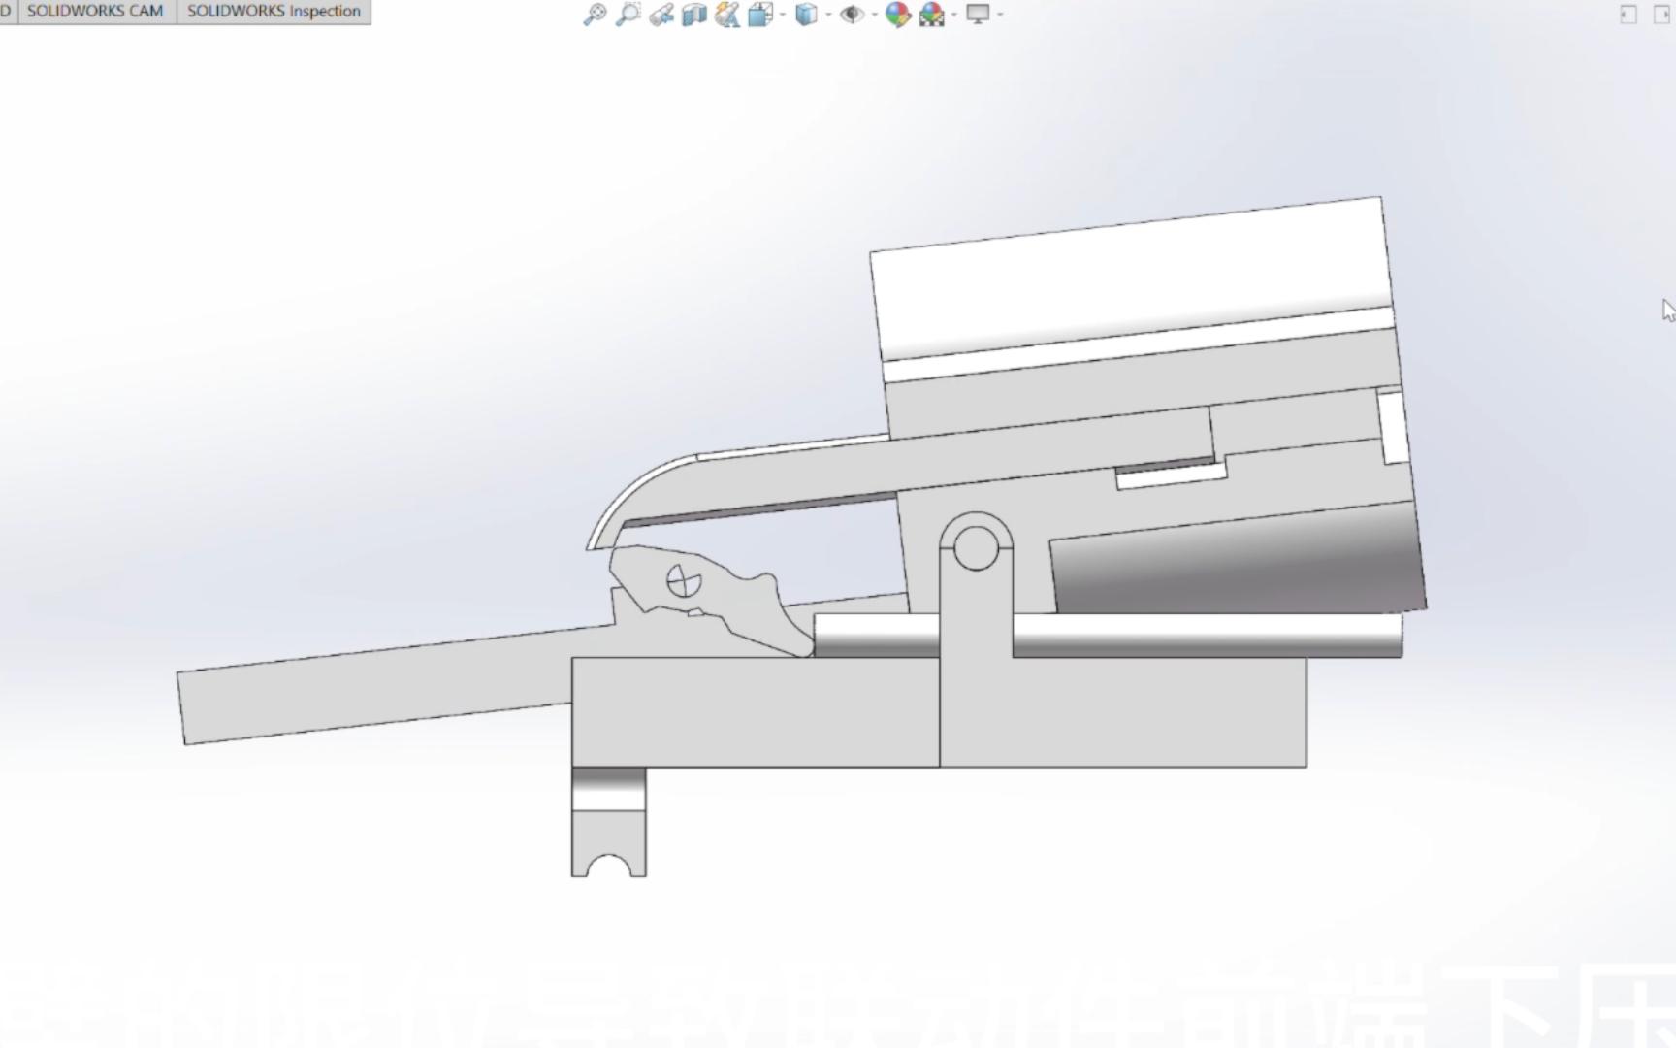Click the Display Style cube icon
The width and height of the screenshot is (1676, 1048).
pos(806,15)
